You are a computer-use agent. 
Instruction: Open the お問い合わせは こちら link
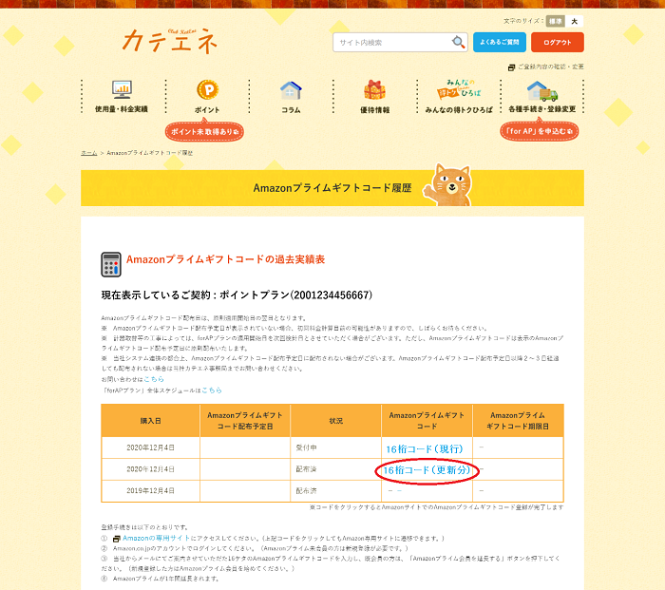pyautogui.click(x=154, y=379)
